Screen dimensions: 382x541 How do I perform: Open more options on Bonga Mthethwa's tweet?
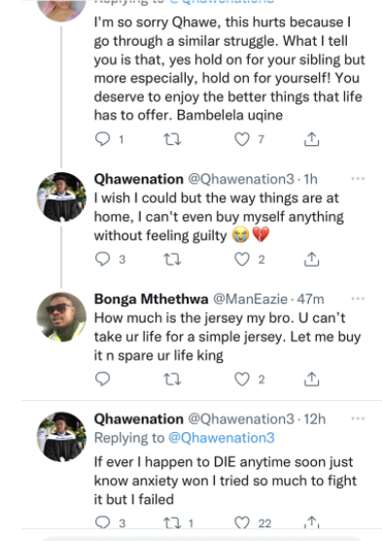click(358, 299)
